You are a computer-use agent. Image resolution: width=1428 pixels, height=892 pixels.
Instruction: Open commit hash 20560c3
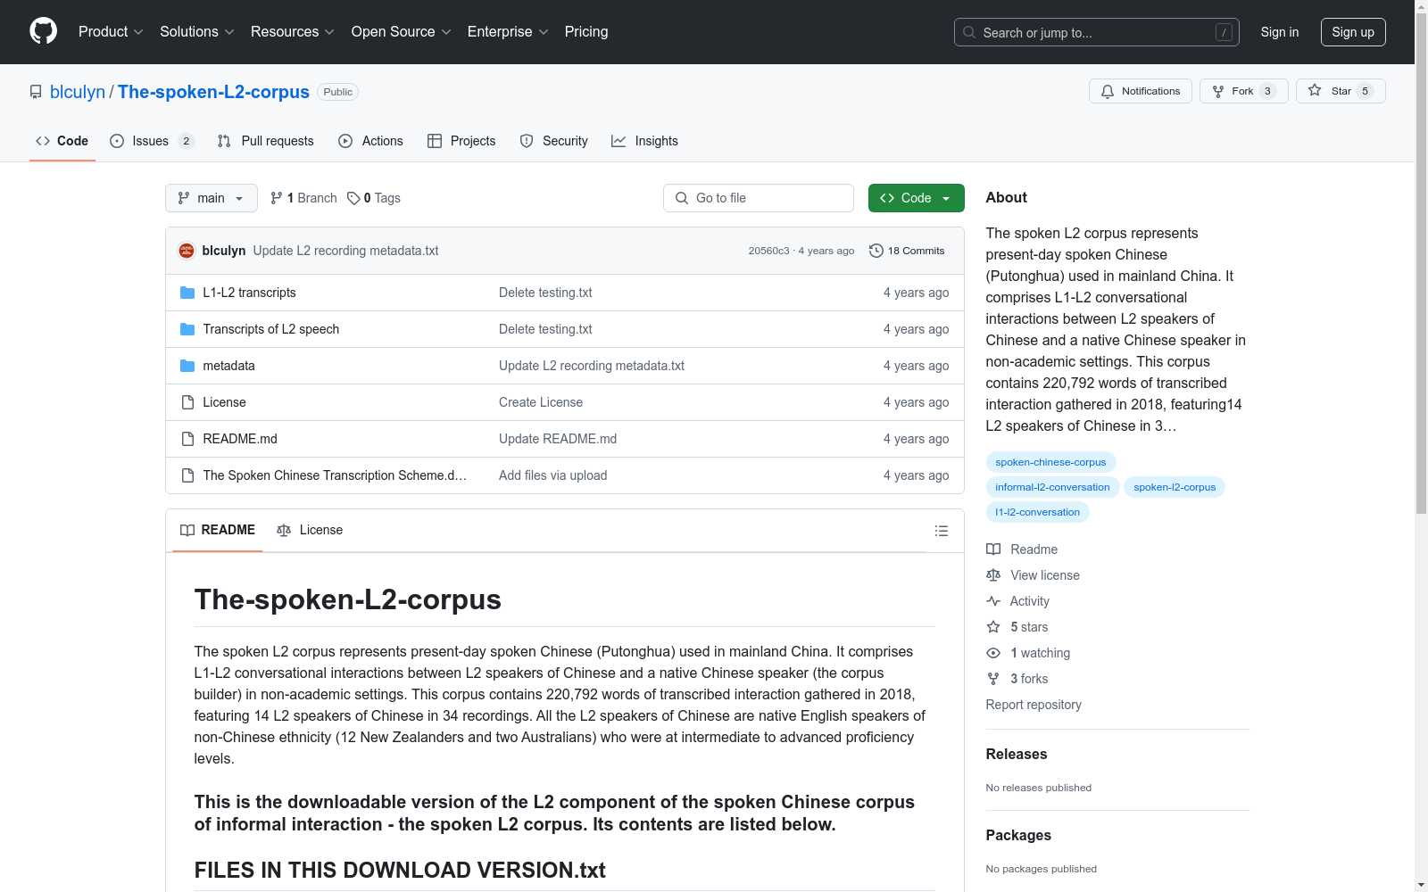768,251
